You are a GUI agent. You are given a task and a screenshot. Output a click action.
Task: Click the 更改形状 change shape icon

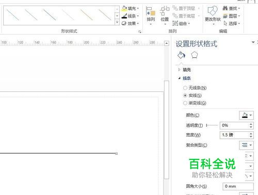213,15
